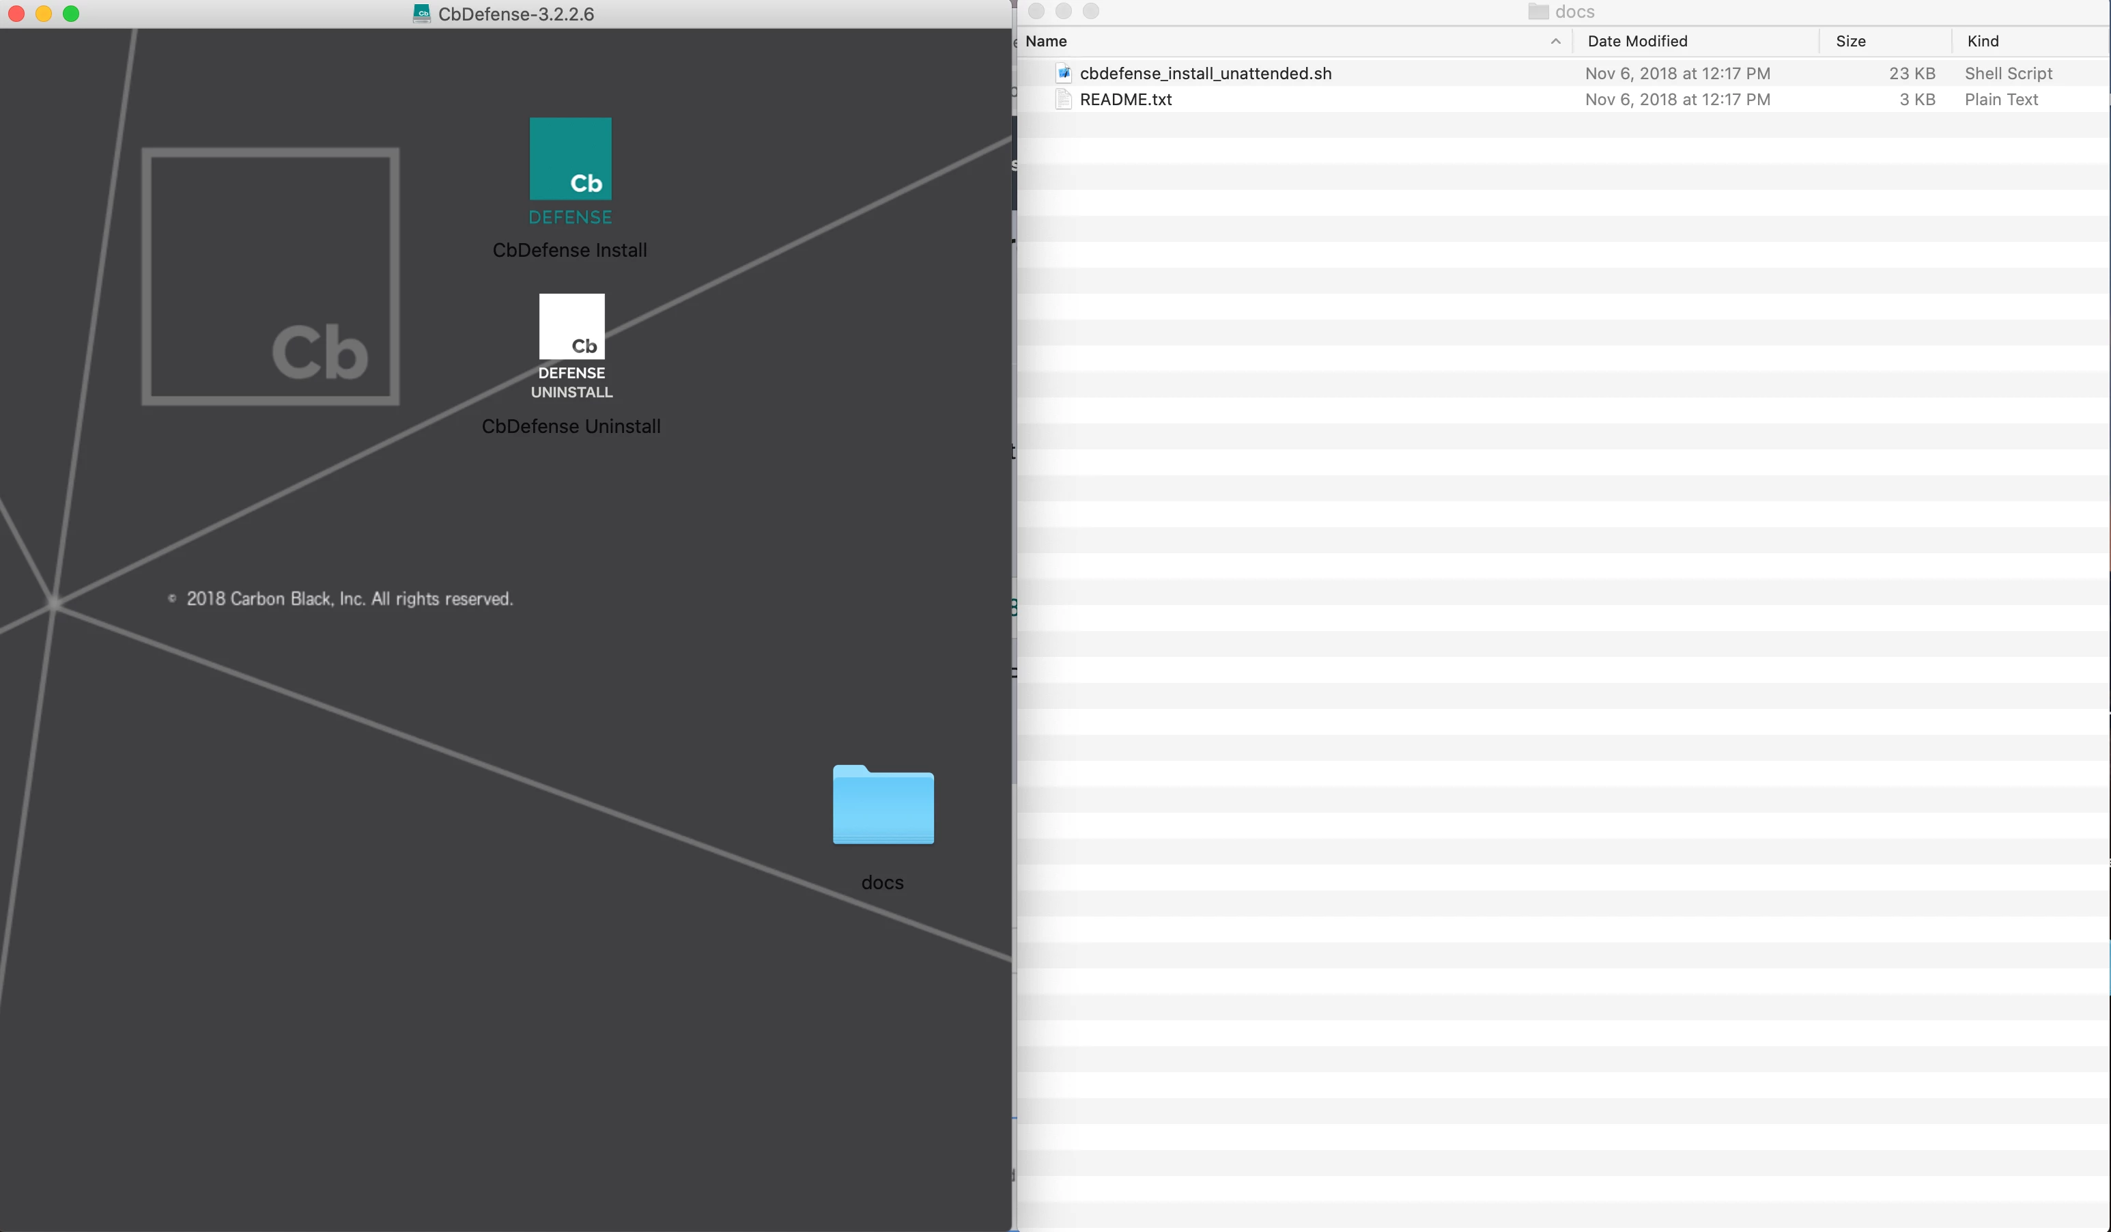Toggle sort order arrow in Name column
2111x1232 pixels.
click(x=1556, y=41)
